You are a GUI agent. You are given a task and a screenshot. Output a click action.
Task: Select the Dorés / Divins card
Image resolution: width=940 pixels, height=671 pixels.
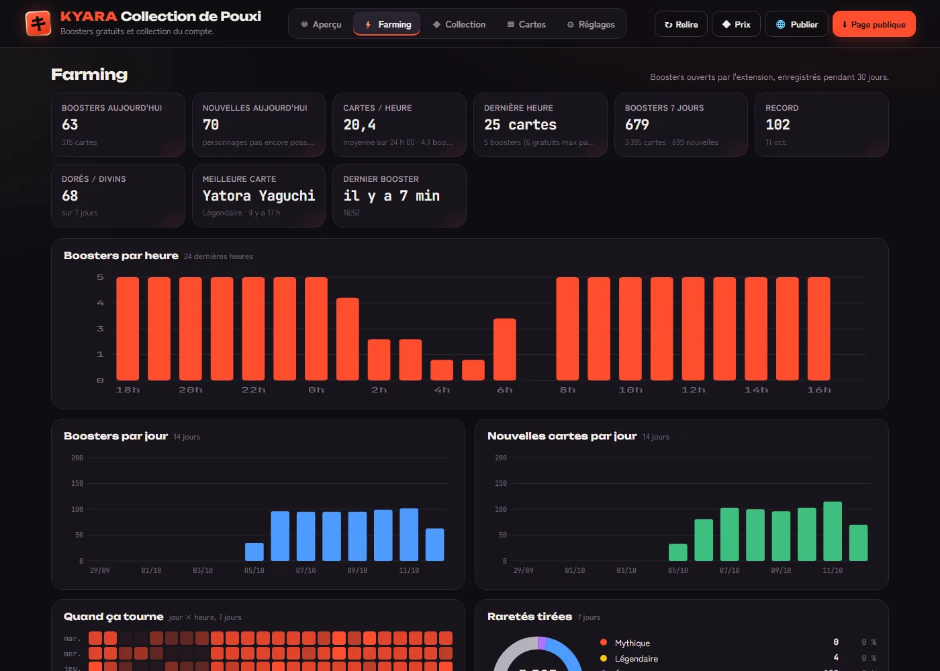118,195
